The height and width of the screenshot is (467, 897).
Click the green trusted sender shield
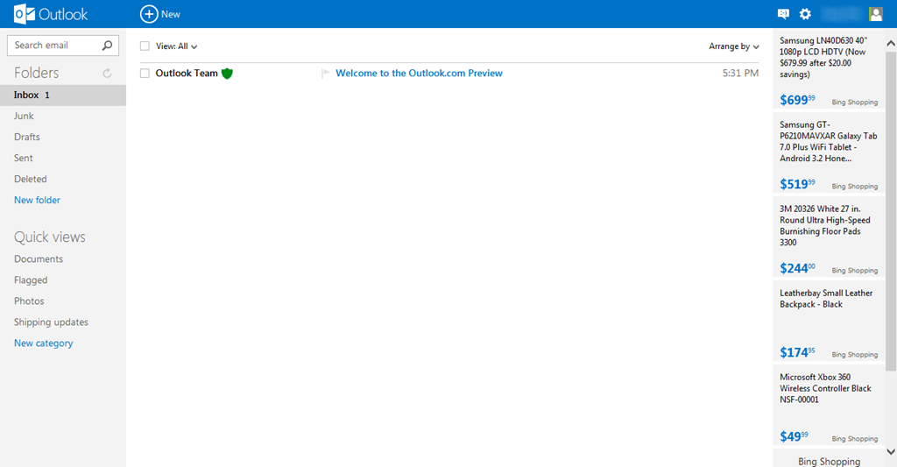[x=227, y=74]
